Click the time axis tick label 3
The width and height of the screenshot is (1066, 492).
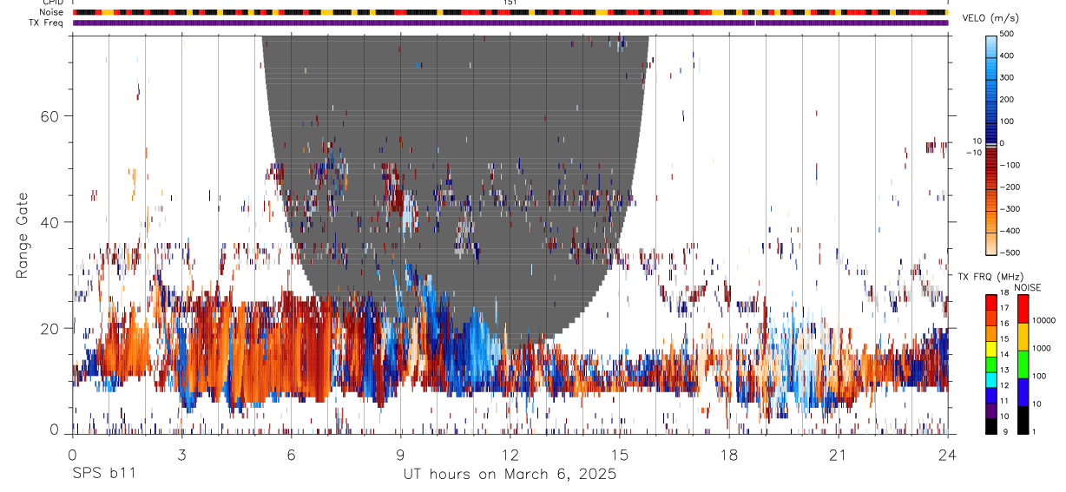[181, 455]
